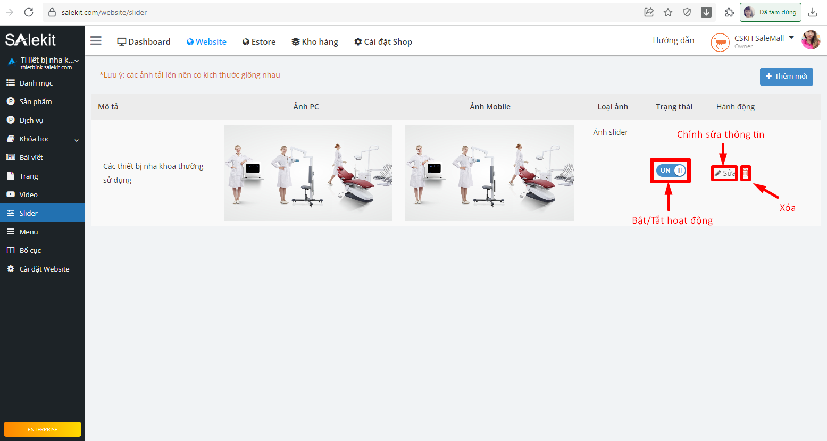Click the Bài viết newspaper icon

10,157
